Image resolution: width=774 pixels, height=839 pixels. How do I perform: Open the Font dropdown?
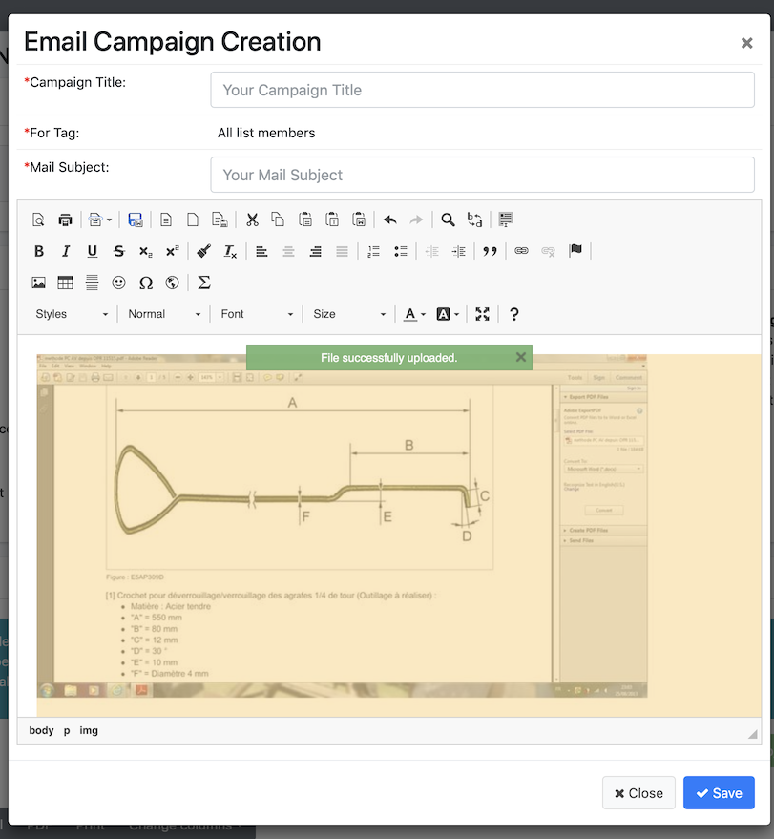pyautogui.click(x=258, y=314)
